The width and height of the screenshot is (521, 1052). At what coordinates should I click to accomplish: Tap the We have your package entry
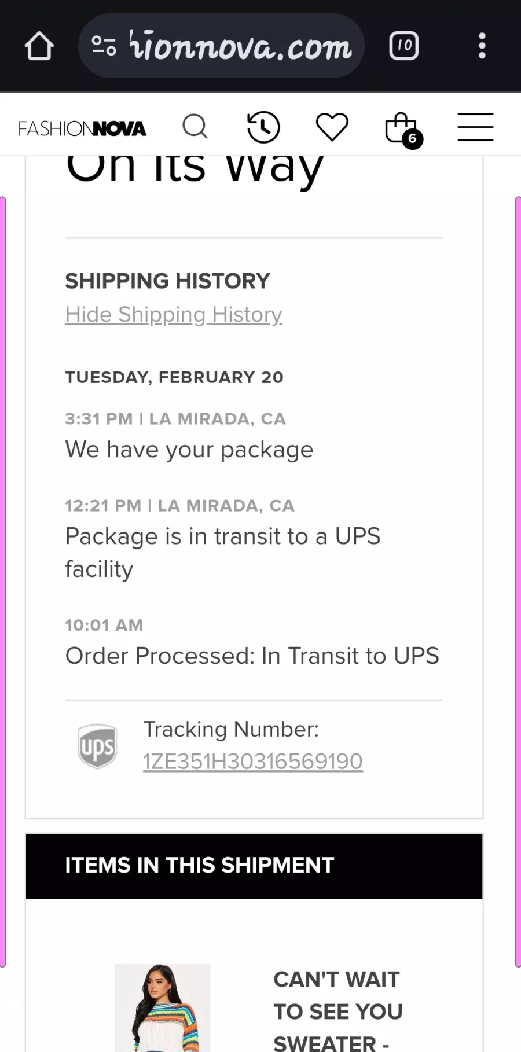189,450
